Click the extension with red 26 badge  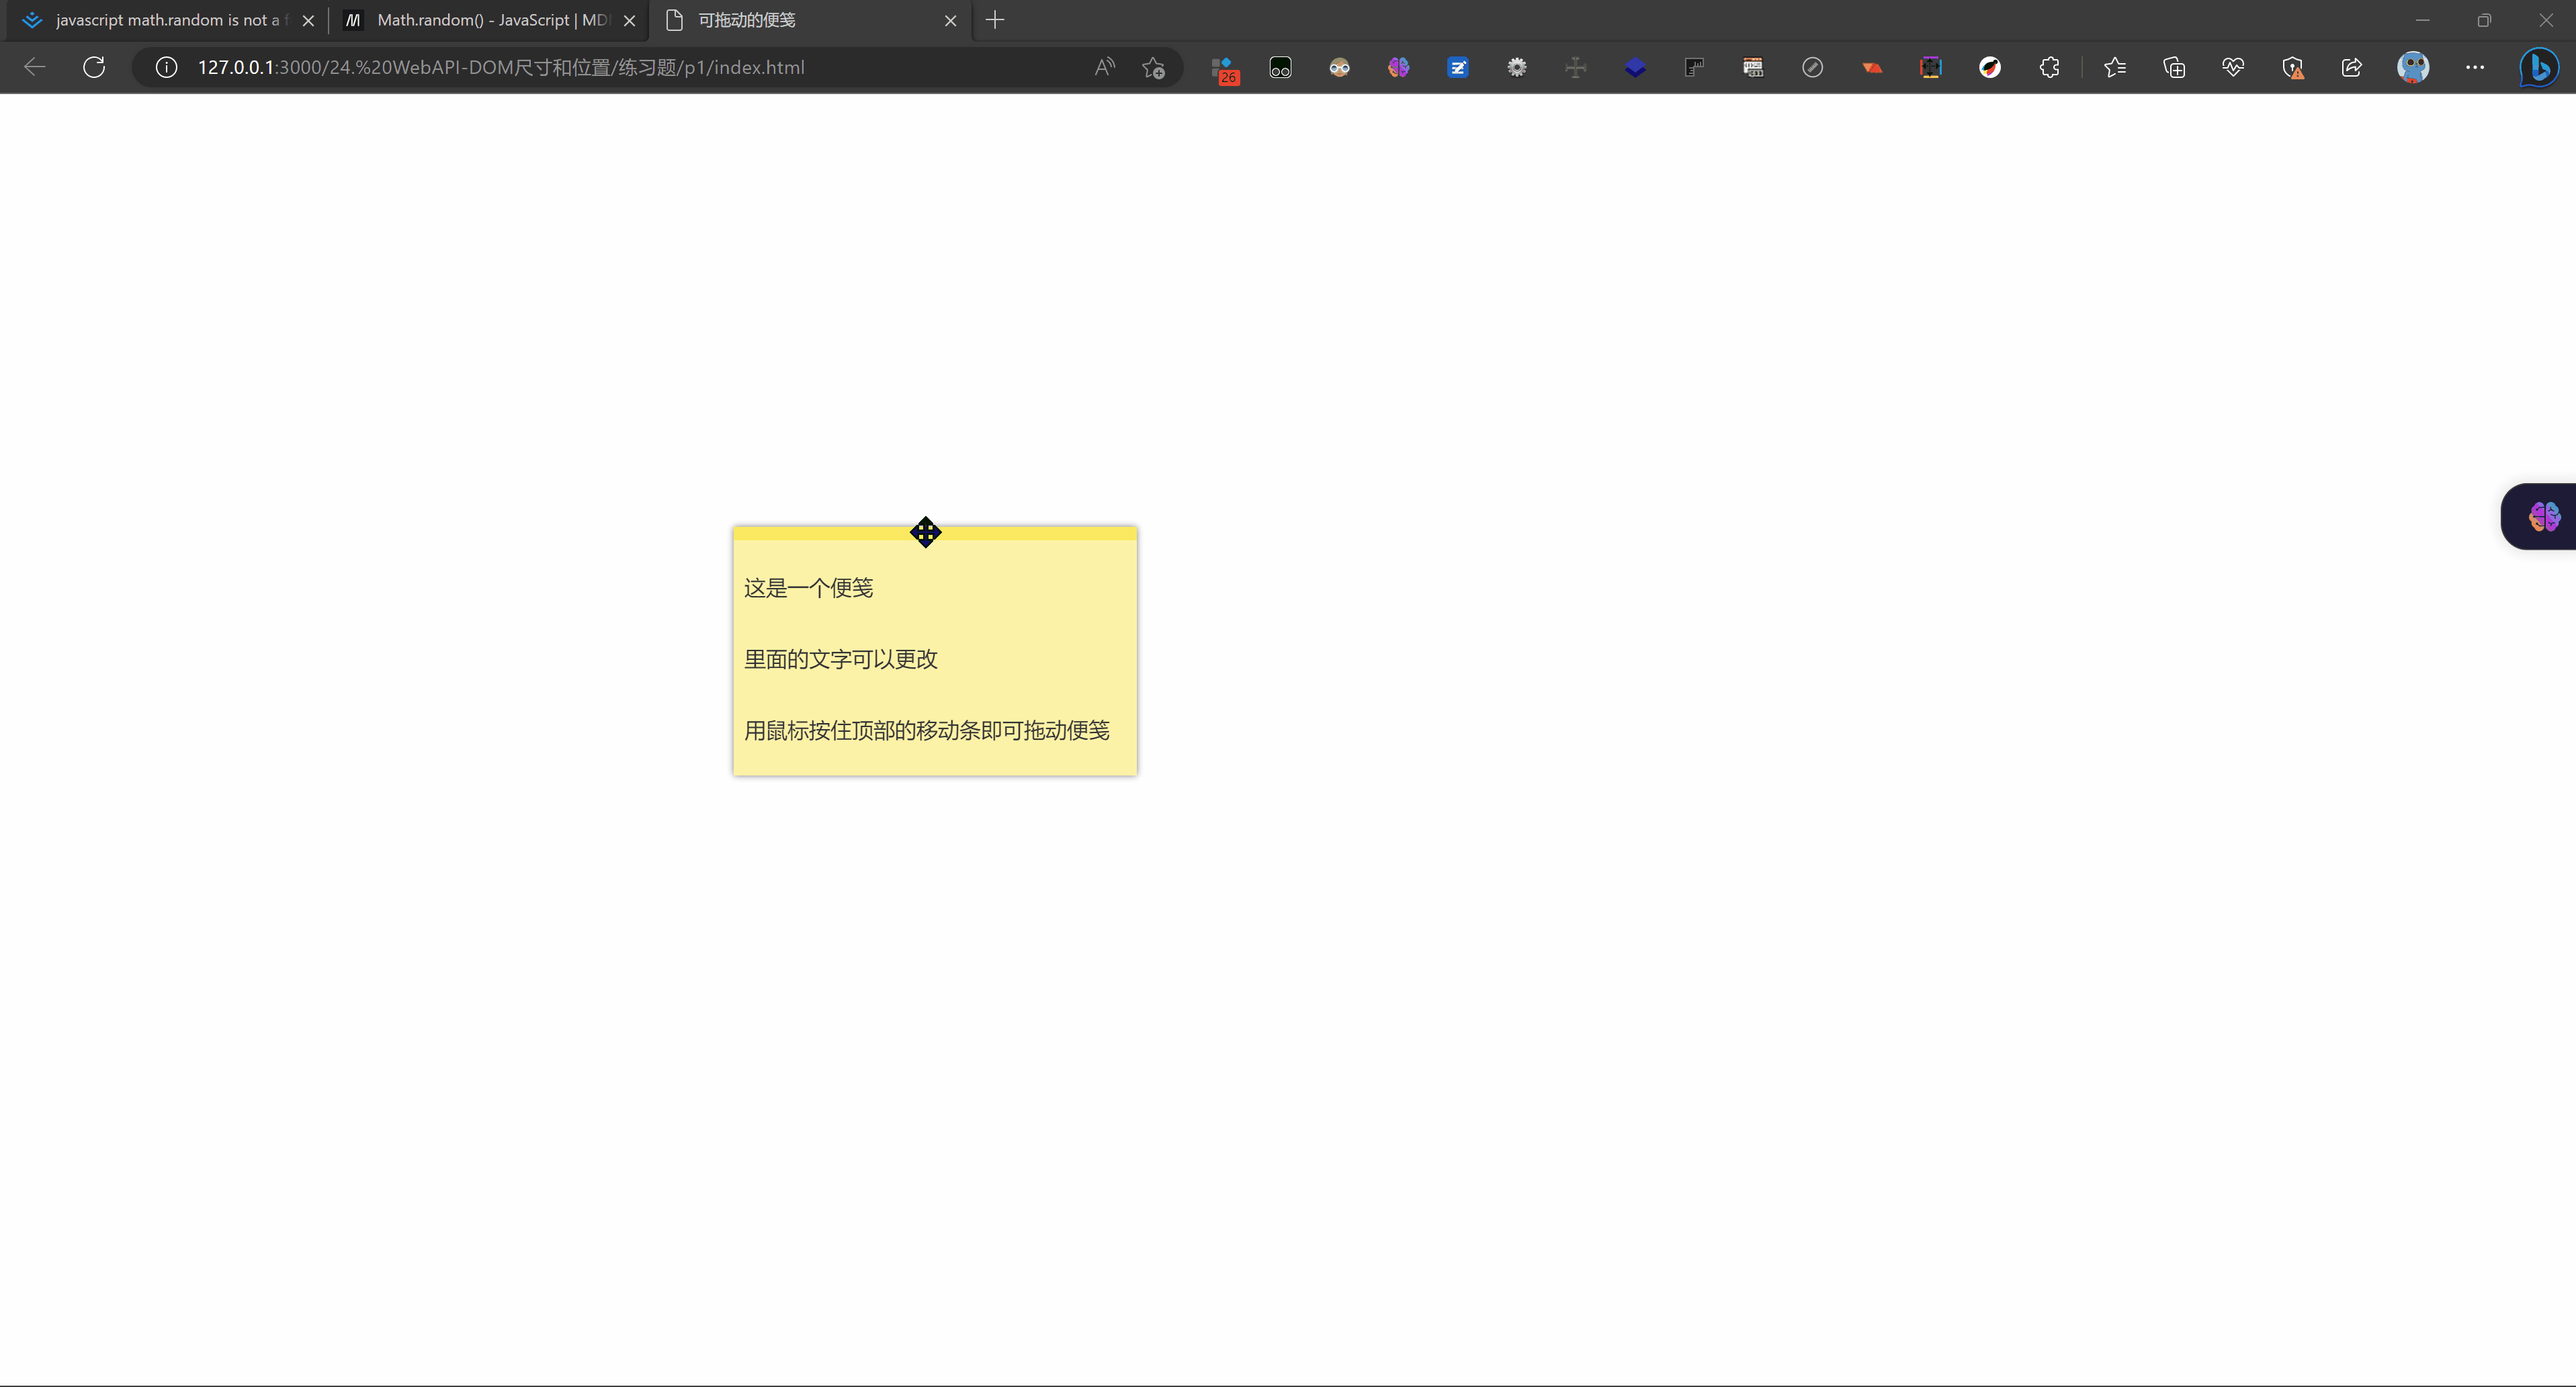1223,68
